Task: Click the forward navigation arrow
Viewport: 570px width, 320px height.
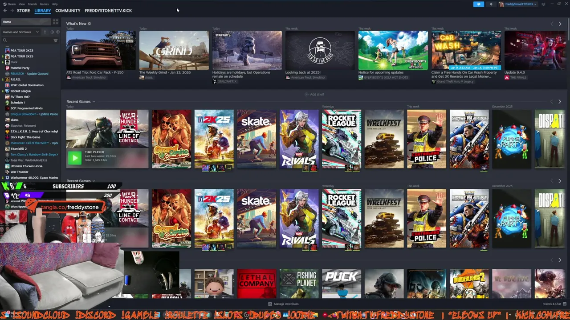Action: tap(12, 11)
